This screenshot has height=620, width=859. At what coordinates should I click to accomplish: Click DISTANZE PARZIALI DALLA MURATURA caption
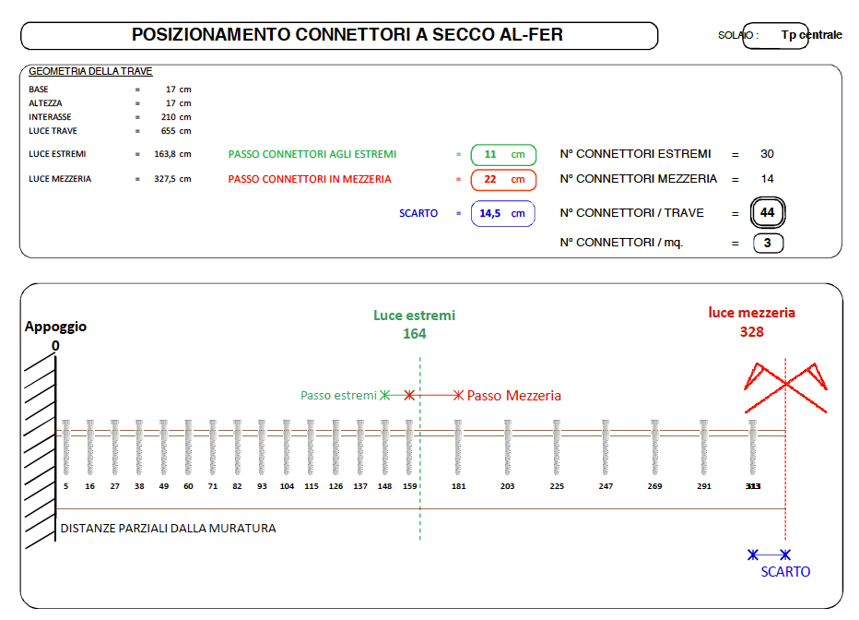[168, 529]
